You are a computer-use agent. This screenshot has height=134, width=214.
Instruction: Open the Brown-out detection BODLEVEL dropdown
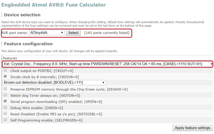pos(54,82)
